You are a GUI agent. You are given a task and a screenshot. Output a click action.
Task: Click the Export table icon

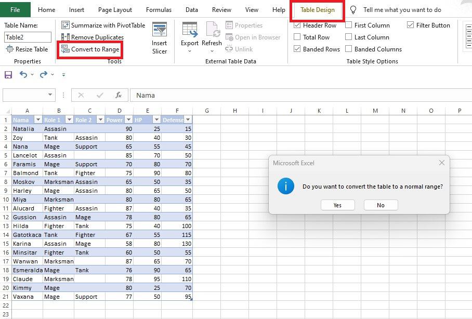[190, 29]
